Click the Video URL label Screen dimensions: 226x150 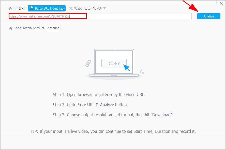click(x=18, y=9)
